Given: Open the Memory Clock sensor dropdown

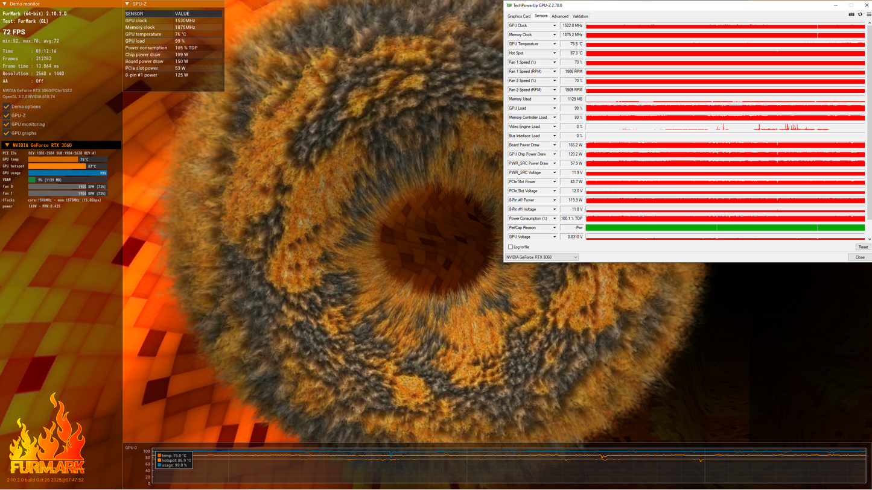Looking at the screenshot, I should (x=555, y=35).
